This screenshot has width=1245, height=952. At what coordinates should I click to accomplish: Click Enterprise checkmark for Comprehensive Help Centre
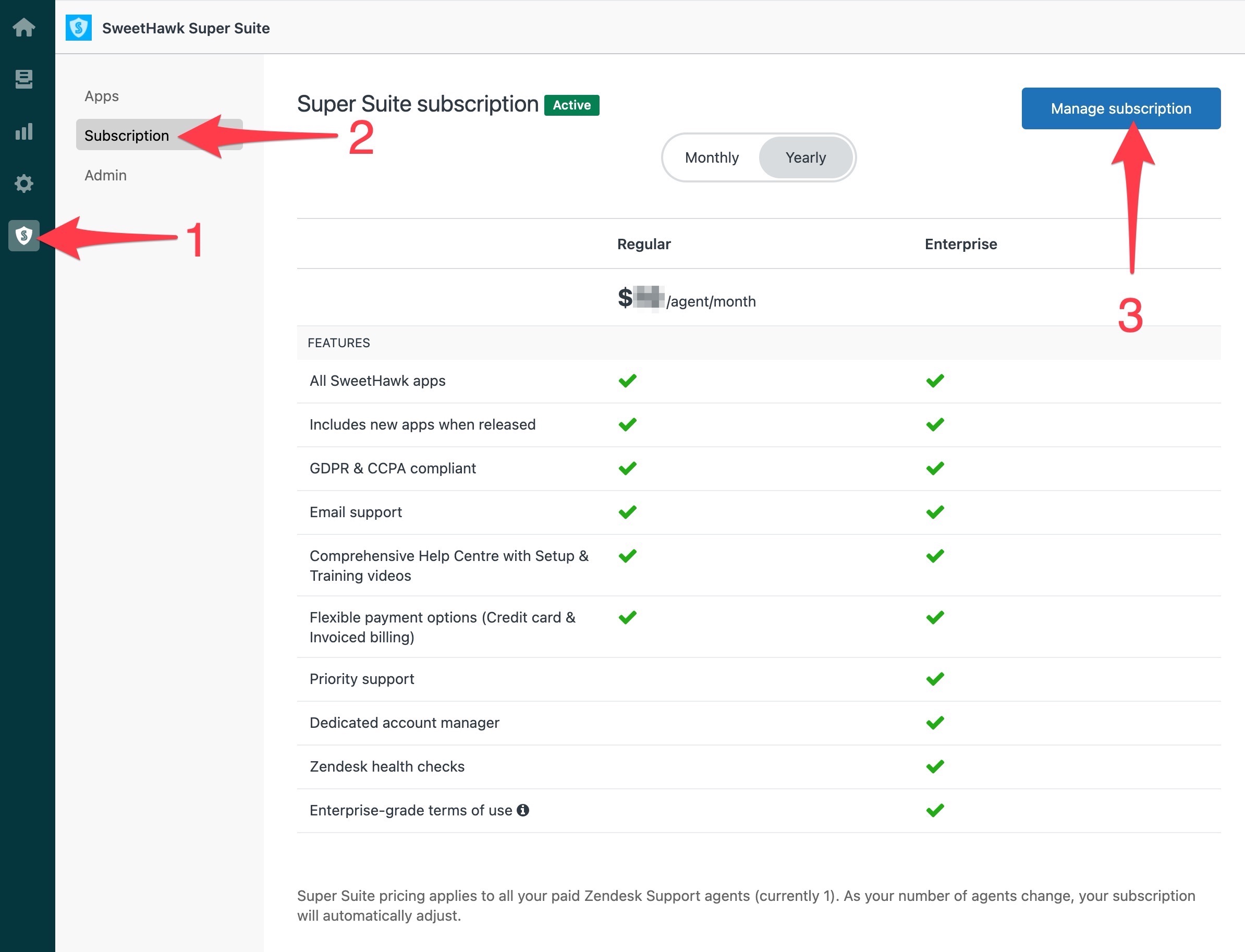tap(935, 556)
